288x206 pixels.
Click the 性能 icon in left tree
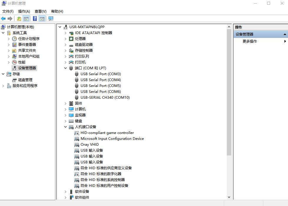[14, 62]
